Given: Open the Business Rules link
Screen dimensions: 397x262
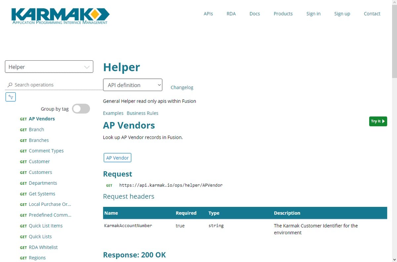Looking at the screenshot, I should point(142,113).
